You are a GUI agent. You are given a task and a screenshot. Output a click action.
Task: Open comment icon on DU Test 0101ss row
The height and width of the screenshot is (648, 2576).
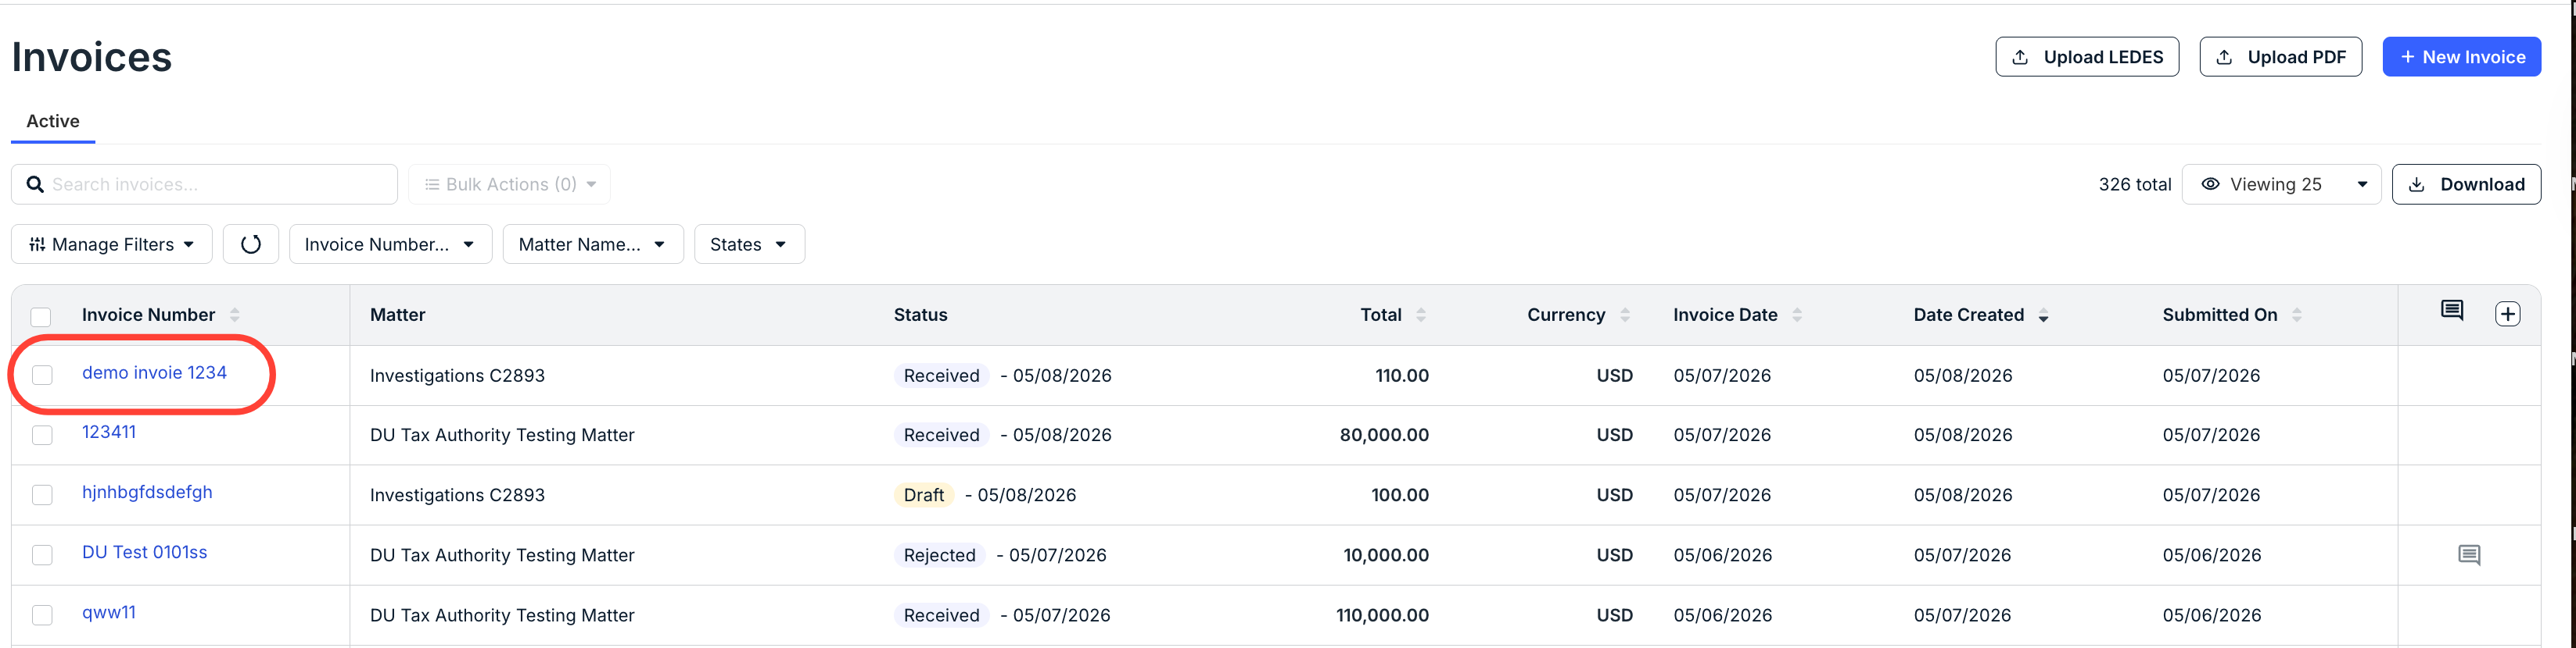coord(2469,555)
